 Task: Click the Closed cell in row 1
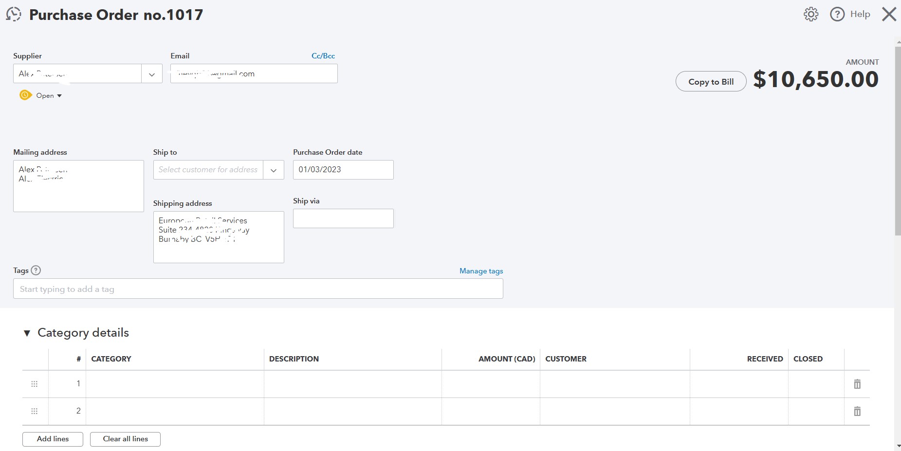pyautogui.click(x=816, y=384)
